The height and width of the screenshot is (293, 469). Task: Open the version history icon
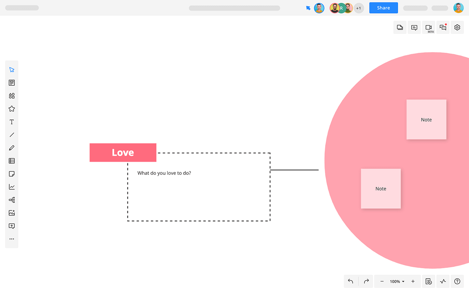click(429, 281)
